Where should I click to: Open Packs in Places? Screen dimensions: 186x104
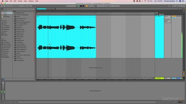pos(7,40)
